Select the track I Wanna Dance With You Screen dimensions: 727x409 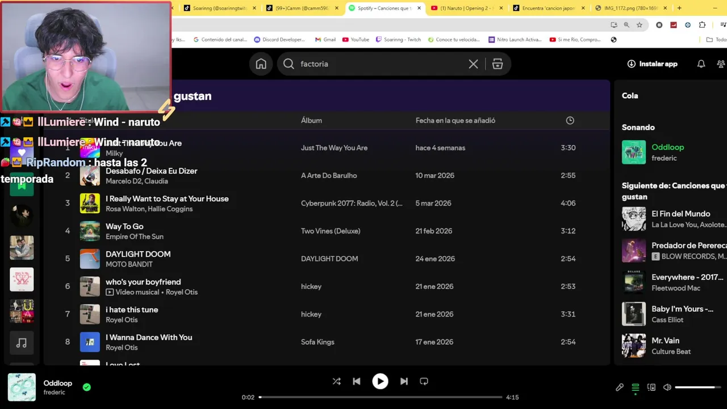pyautogui.click(x=149, y=337)
